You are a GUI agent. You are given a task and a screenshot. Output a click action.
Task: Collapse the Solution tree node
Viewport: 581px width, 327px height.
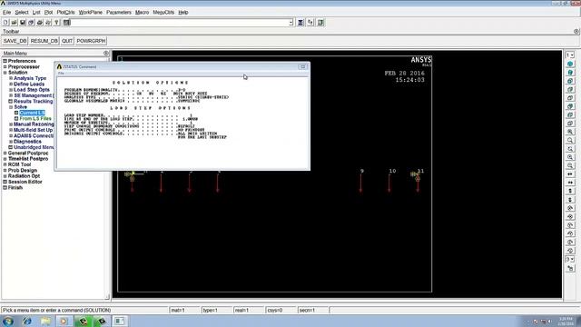click(x=5, y=73)
